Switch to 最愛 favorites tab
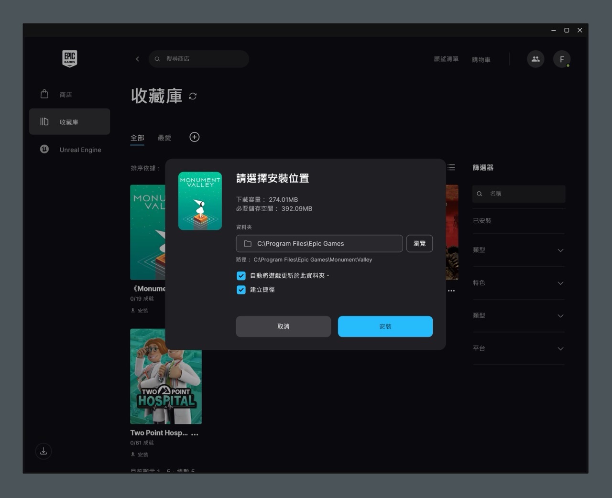This screenshot has width=612, height=498. tap(164, 138)
